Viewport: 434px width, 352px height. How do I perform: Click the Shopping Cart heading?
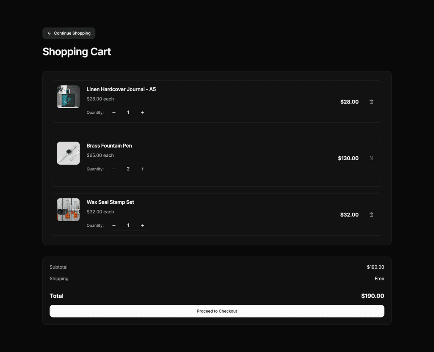(x=77, y=52)
